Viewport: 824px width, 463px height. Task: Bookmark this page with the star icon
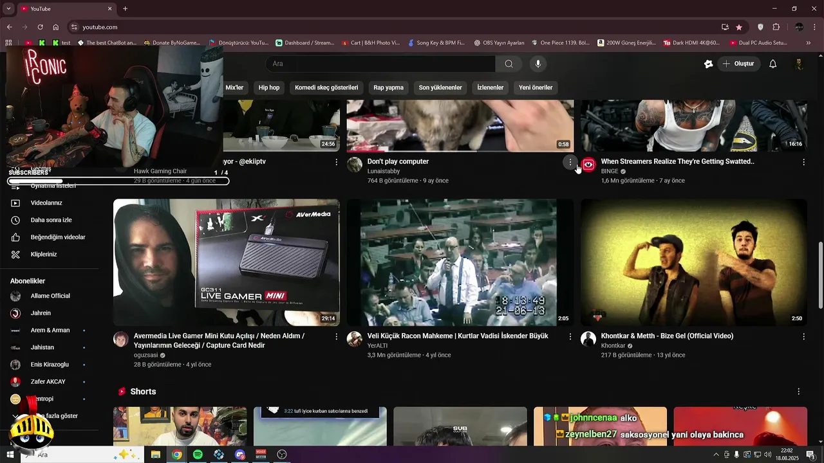coord(739,27)
